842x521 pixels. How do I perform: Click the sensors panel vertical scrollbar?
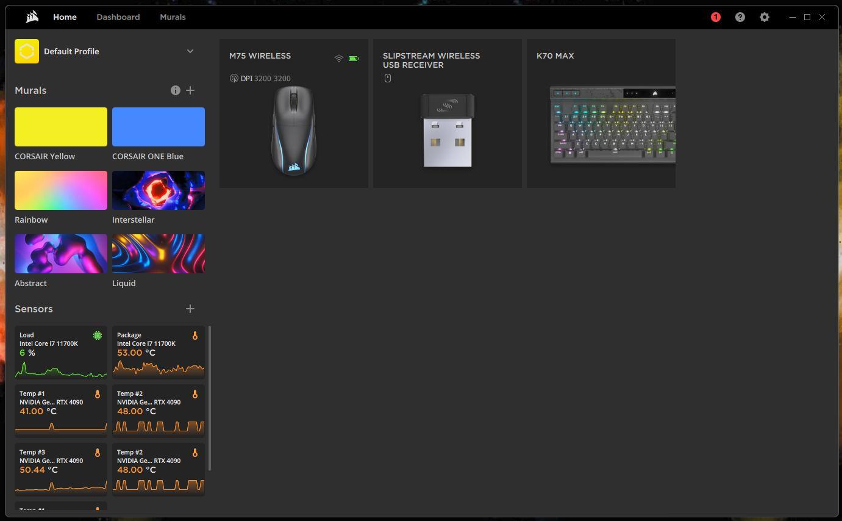pyautogui.click(x=210, y=398)
